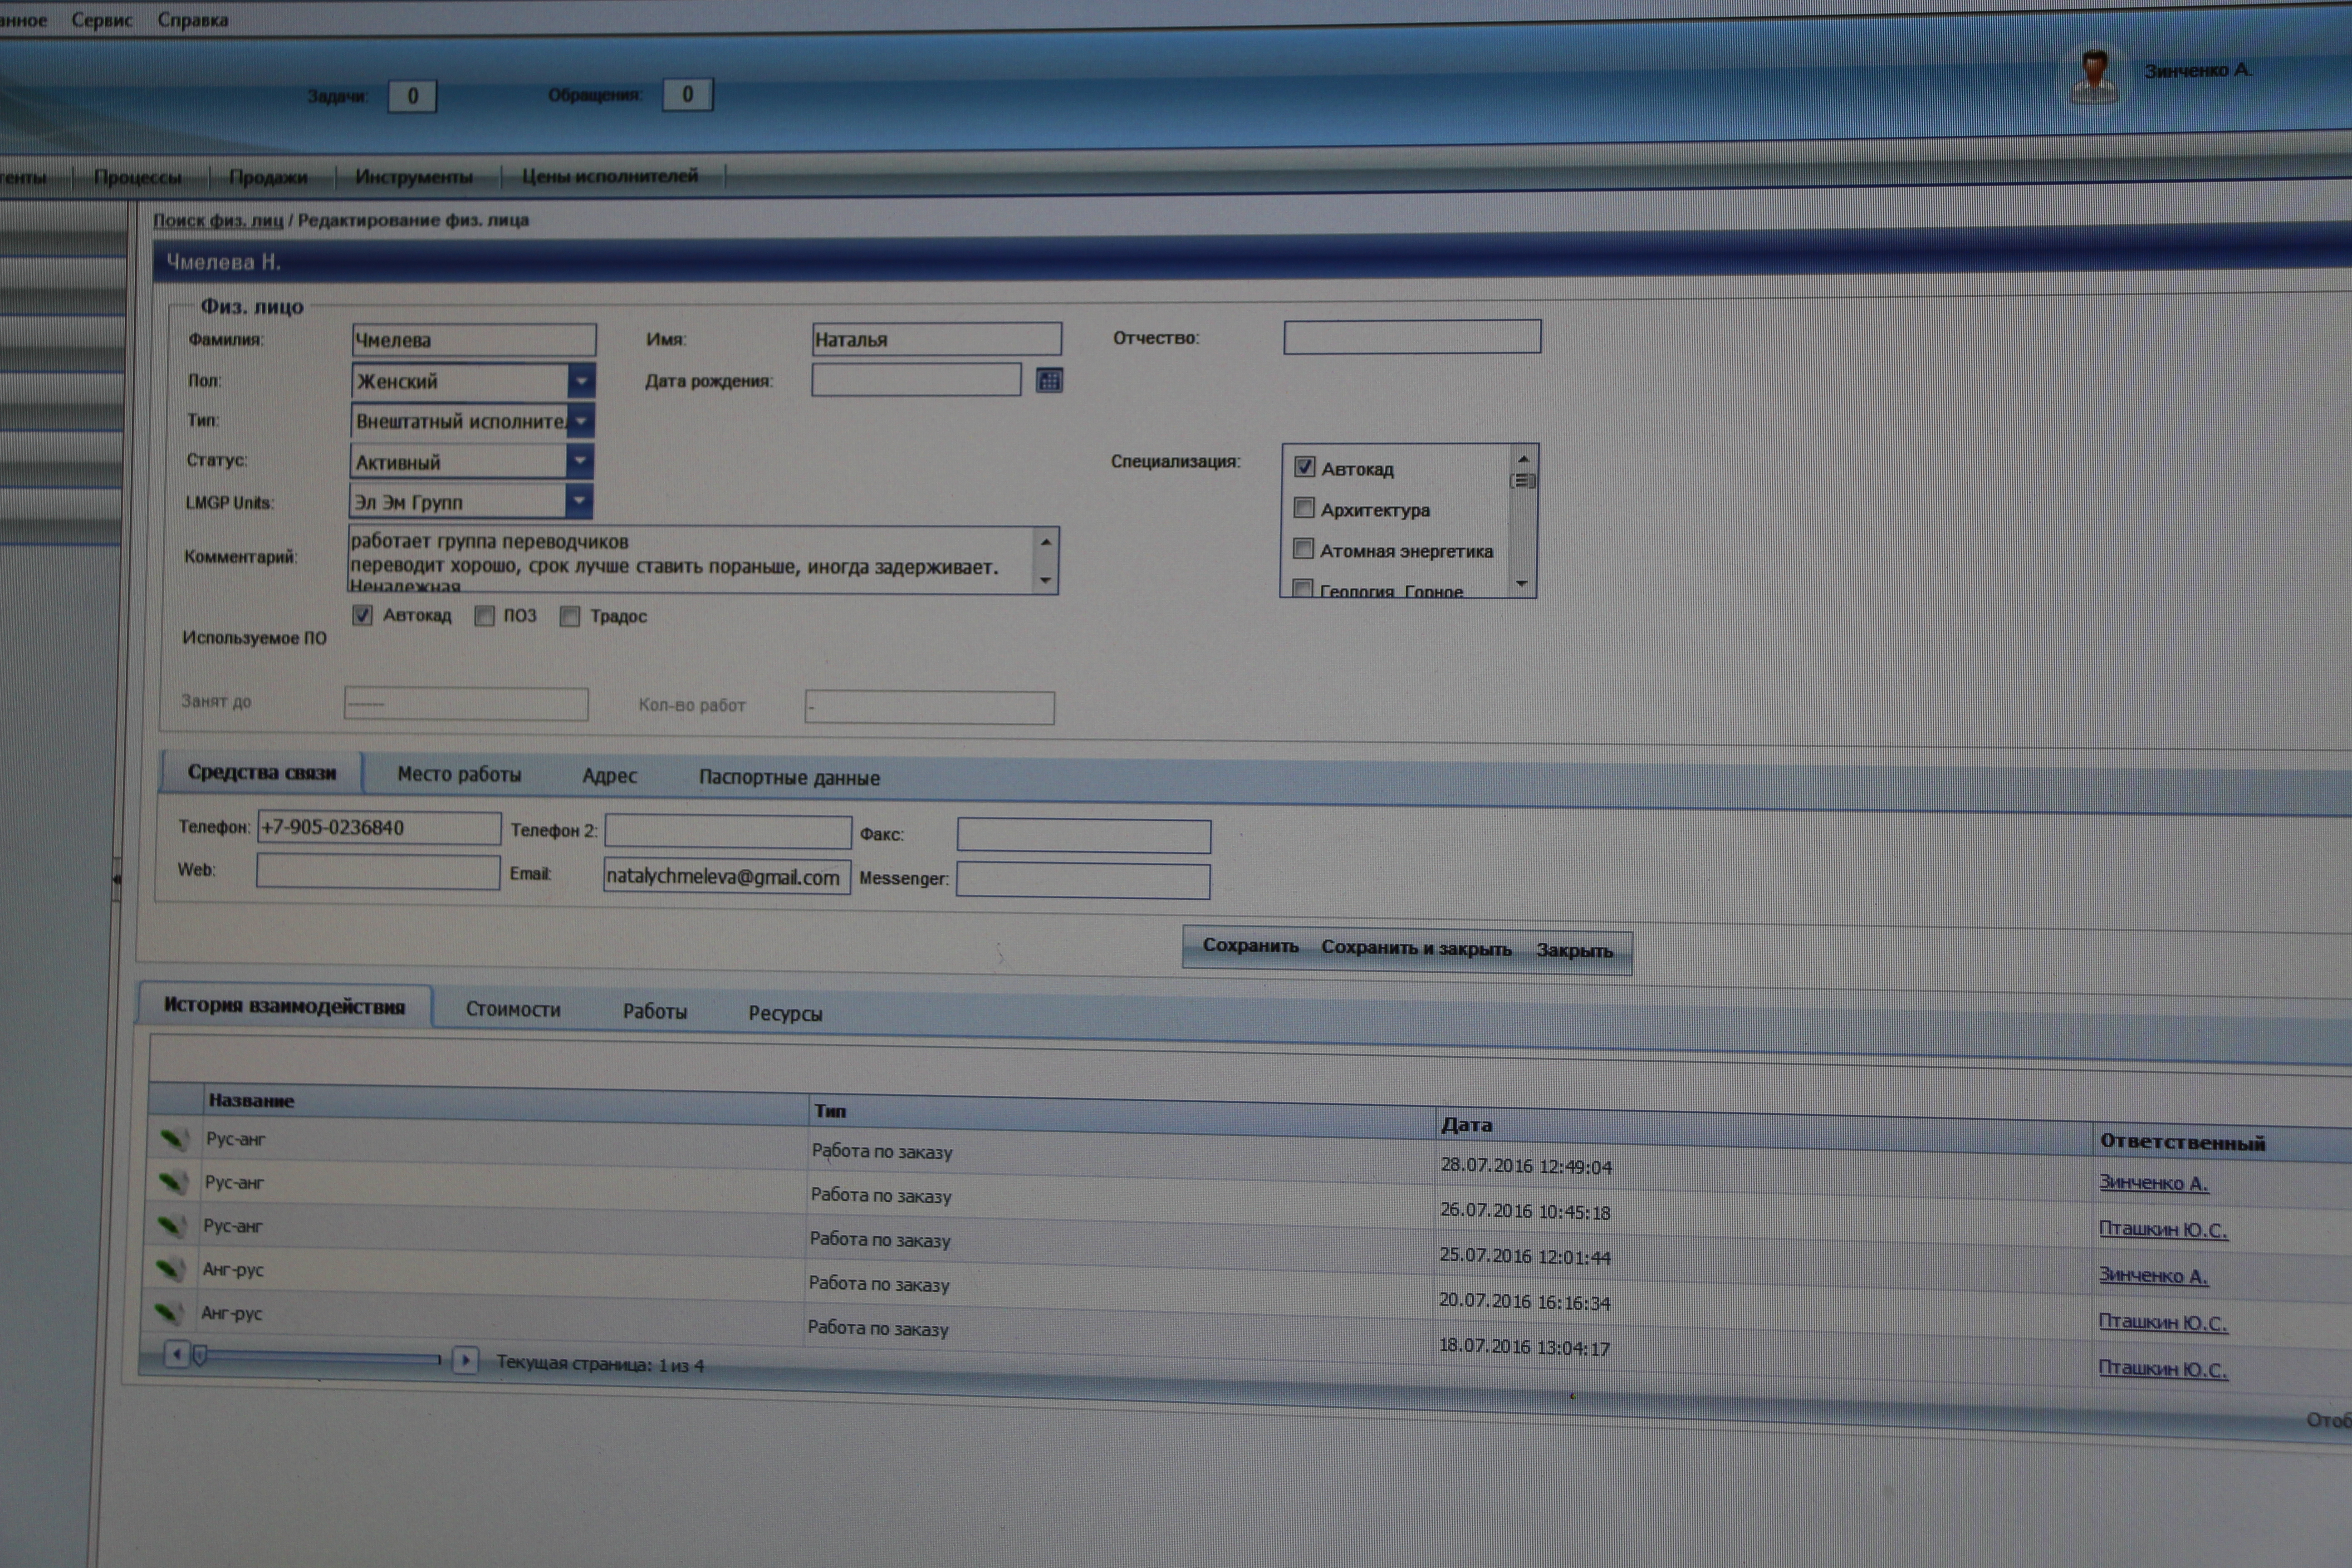Click into the Отчество input field
The width and height of the screenshot is (2352, 1568).
pos(1411,337)
